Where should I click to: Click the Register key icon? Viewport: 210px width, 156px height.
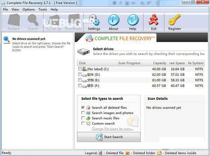coord(174,20)
